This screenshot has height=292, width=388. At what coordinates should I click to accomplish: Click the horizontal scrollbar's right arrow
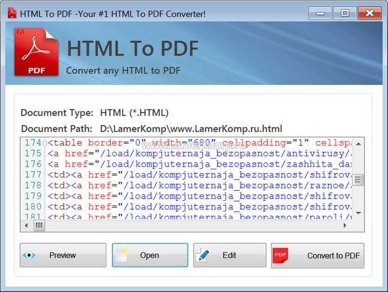click(345, 226)
